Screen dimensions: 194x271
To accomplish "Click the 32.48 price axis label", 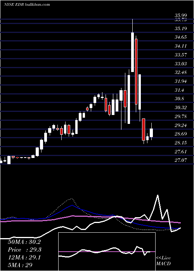I will pos(181,72).
